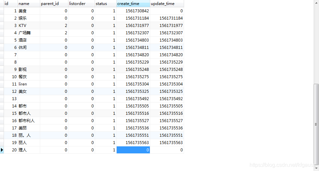319x171 pixels.
Task: Click the parent_id column header
Action: [x=54, y=4]
